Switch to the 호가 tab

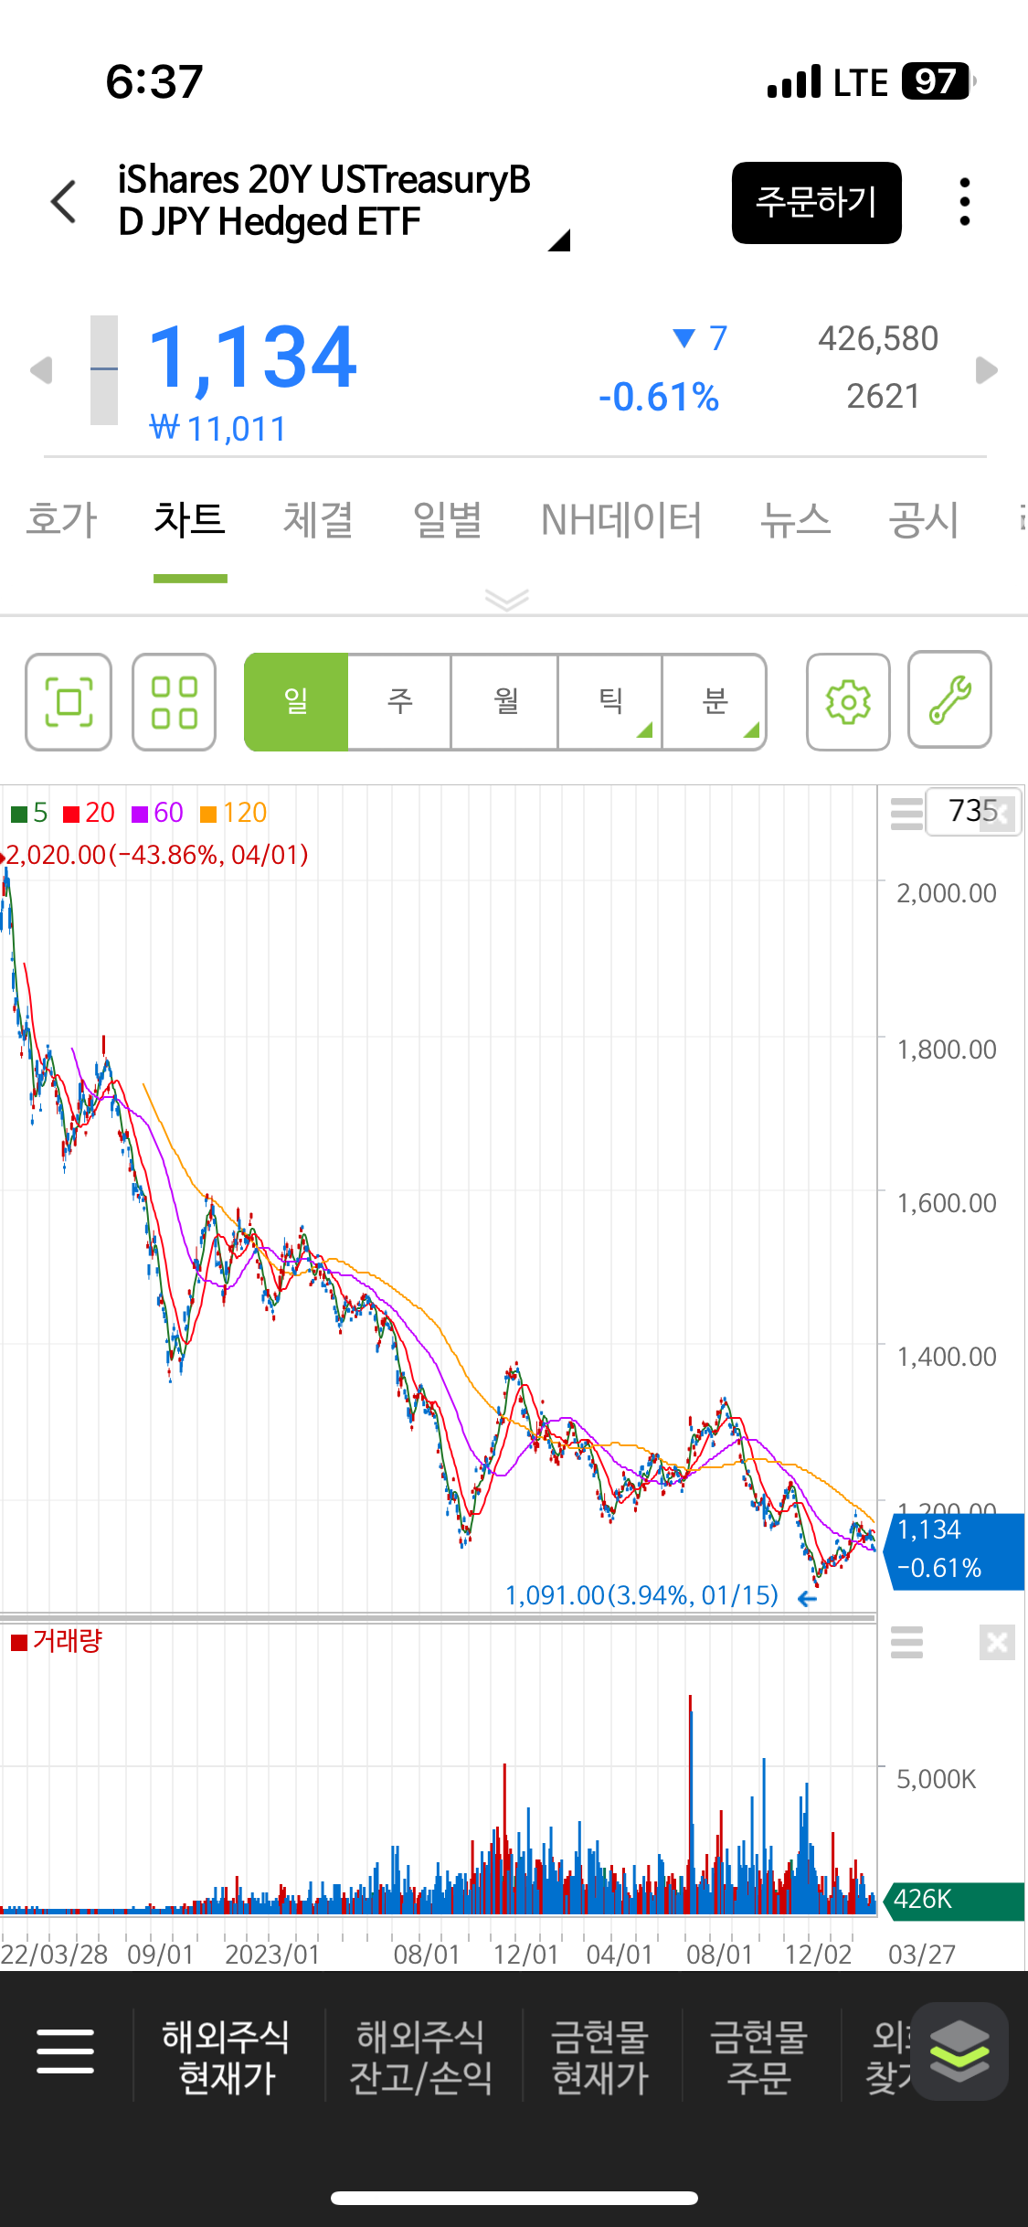(x=61, y=520)
